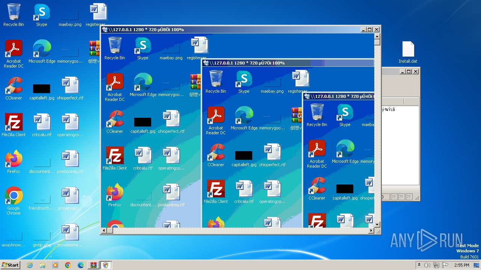Click Acrobat Reader DC in innermost nested view
481x270 pixels.
[317, 154]
